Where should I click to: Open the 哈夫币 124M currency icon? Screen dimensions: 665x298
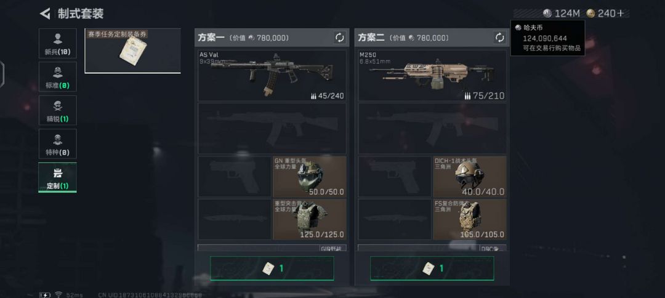point(547,13)
